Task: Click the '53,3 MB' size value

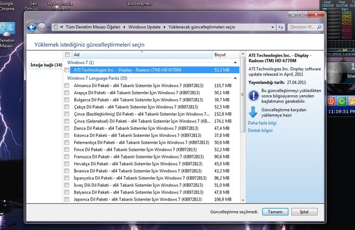Action: (x=222, y=70)
